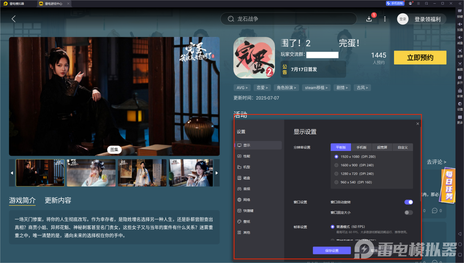Image resolution: width=464 pixels, height=263 pixels.
Task: Switch to the 手机版 resolution tab
Action: [361, 147]
